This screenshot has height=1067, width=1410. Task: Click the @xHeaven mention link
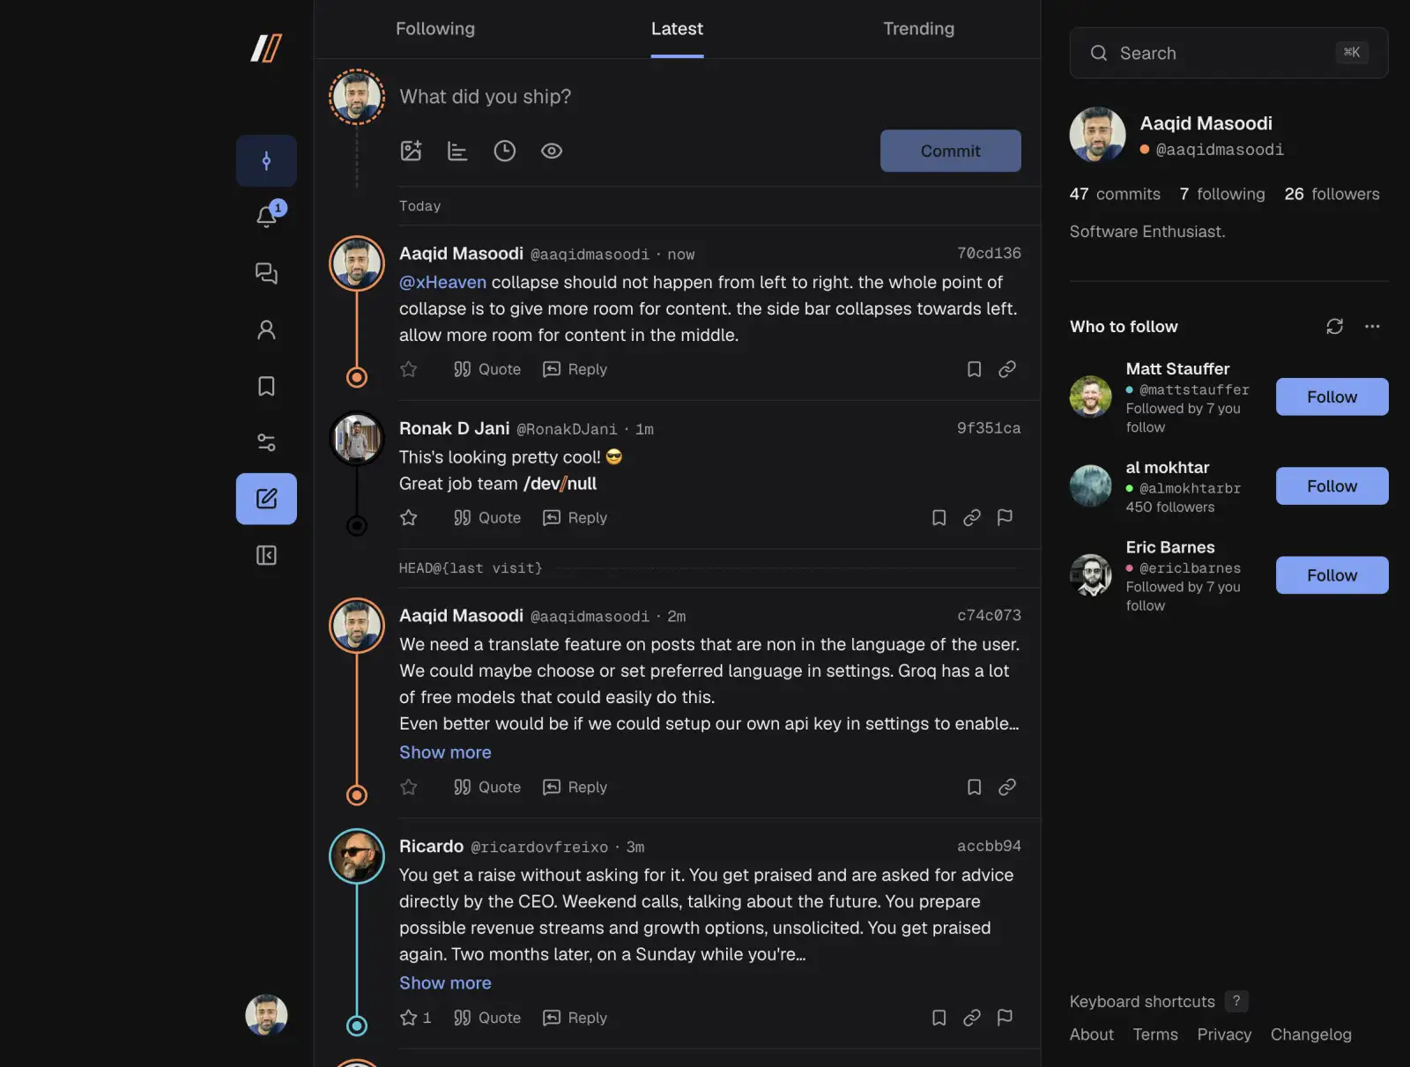442,282
